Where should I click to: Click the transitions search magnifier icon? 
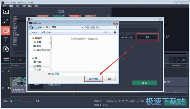coord(14,53)
